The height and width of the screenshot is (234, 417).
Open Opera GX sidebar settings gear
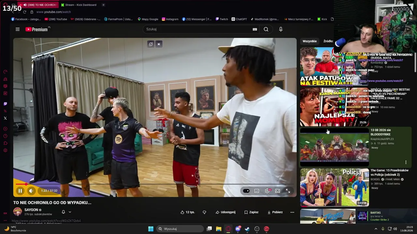(5, 150)
